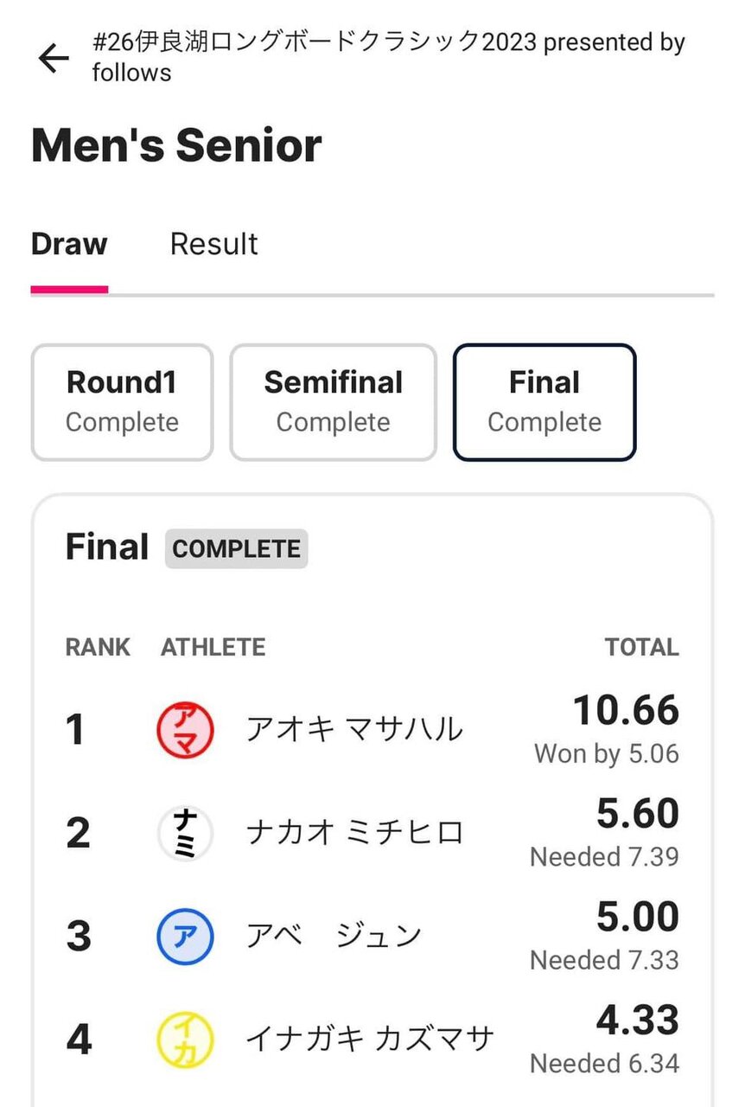Open athlete アベ ジュン
The width and height of the screenshot is (745, 1107).
click(334, 936)
